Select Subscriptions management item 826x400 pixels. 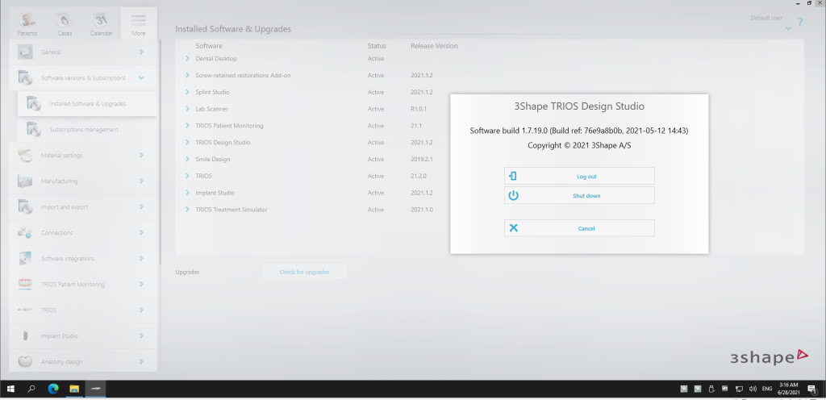pyautogui.click(x=84, y=129)
